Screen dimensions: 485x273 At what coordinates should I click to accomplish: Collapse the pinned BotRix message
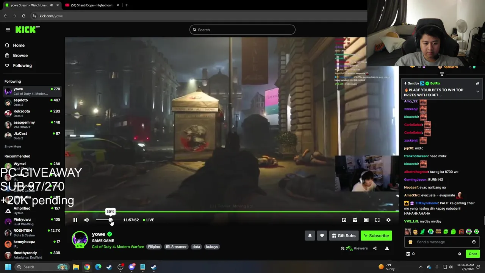[x=477, y=91]
